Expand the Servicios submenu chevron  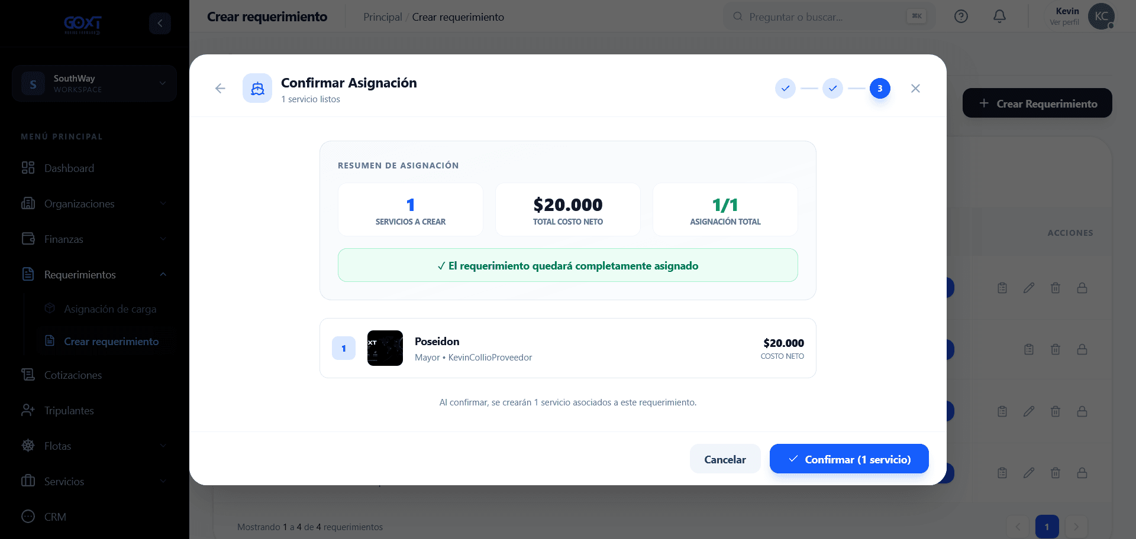click(163, 481)
